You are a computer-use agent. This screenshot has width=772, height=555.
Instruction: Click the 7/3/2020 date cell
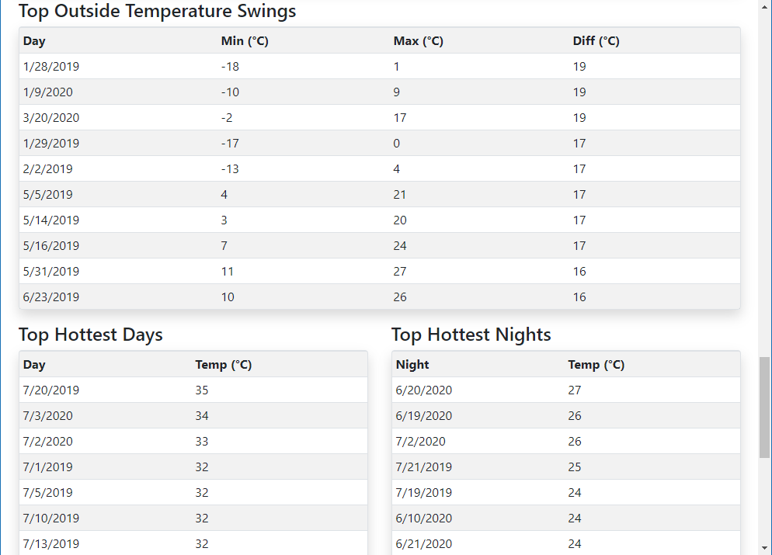pos(48,416)
